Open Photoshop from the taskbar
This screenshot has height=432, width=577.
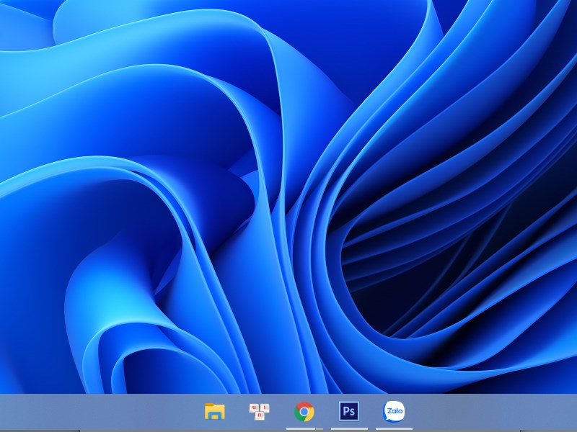pos(349,411)
